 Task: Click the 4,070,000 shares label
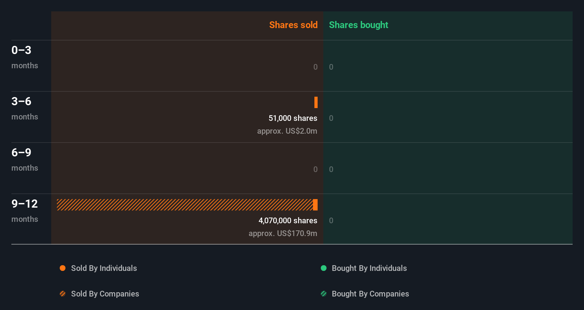[288, 220]
